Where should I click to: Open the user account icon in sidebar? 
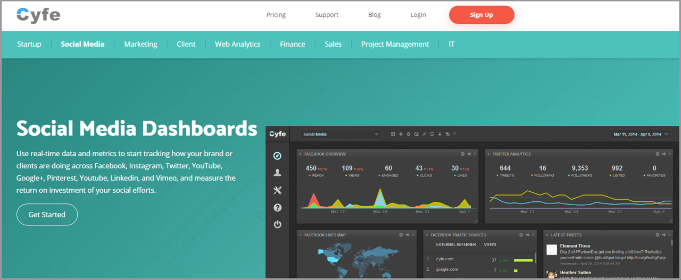[x=277, y=173]
